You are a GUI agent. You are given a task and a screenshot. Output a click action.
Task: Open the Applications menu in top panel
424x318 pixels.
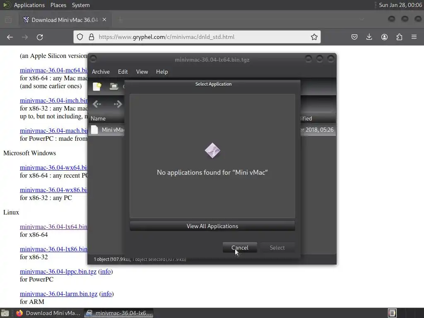pos(29,5)
